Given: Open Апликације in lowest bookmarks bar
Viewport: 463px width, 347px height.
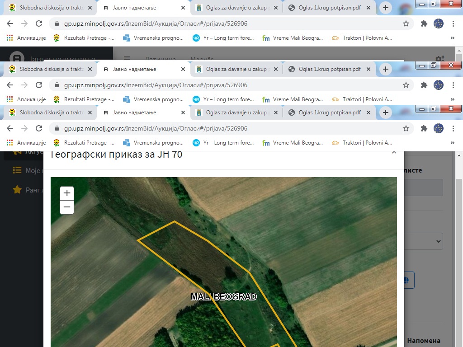Looking at the screenshot, I should pos(26,143).
